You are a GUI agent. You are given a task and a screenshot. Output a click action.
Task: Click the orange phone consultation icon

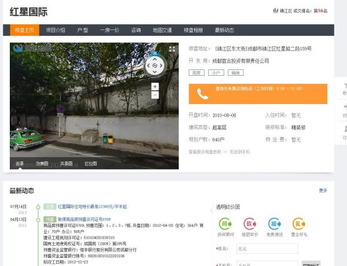pyautogui.click(x=202, y=94)
